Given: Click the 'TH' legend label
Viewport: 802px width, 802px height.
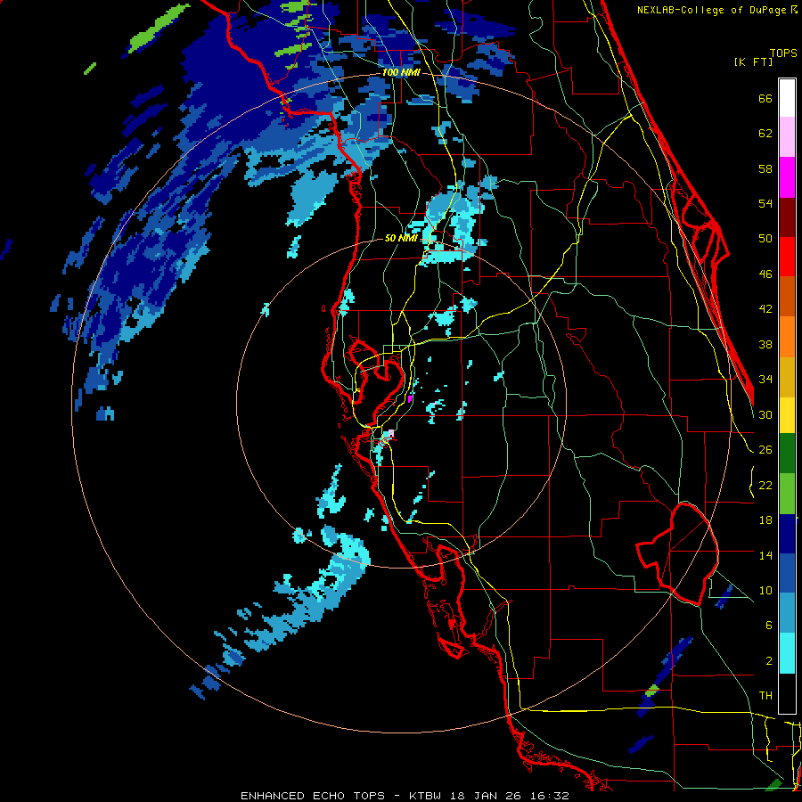Looking at the screenshot, I should pos(765,696).
